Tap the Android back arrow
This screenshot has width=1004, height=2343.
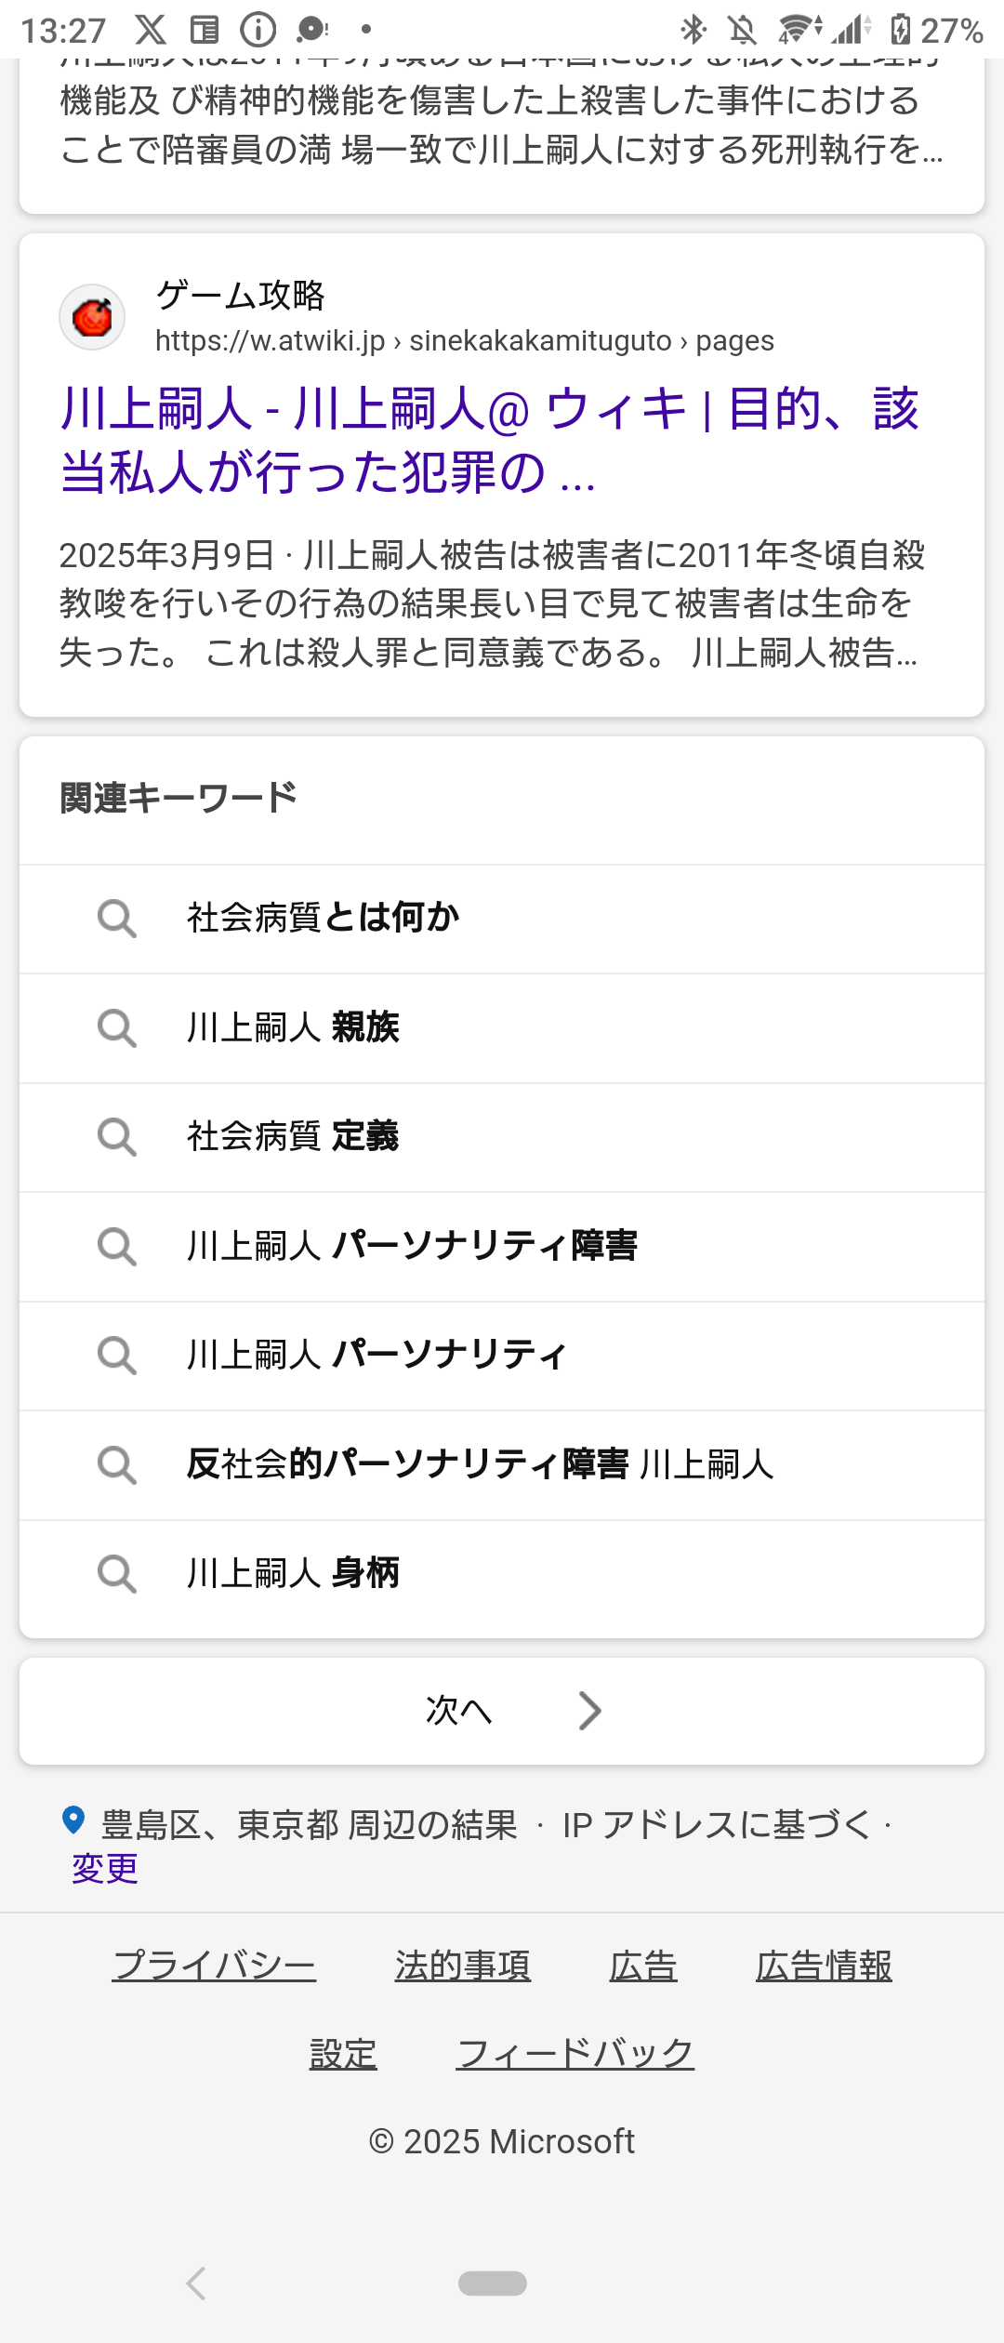(195, 2283)
